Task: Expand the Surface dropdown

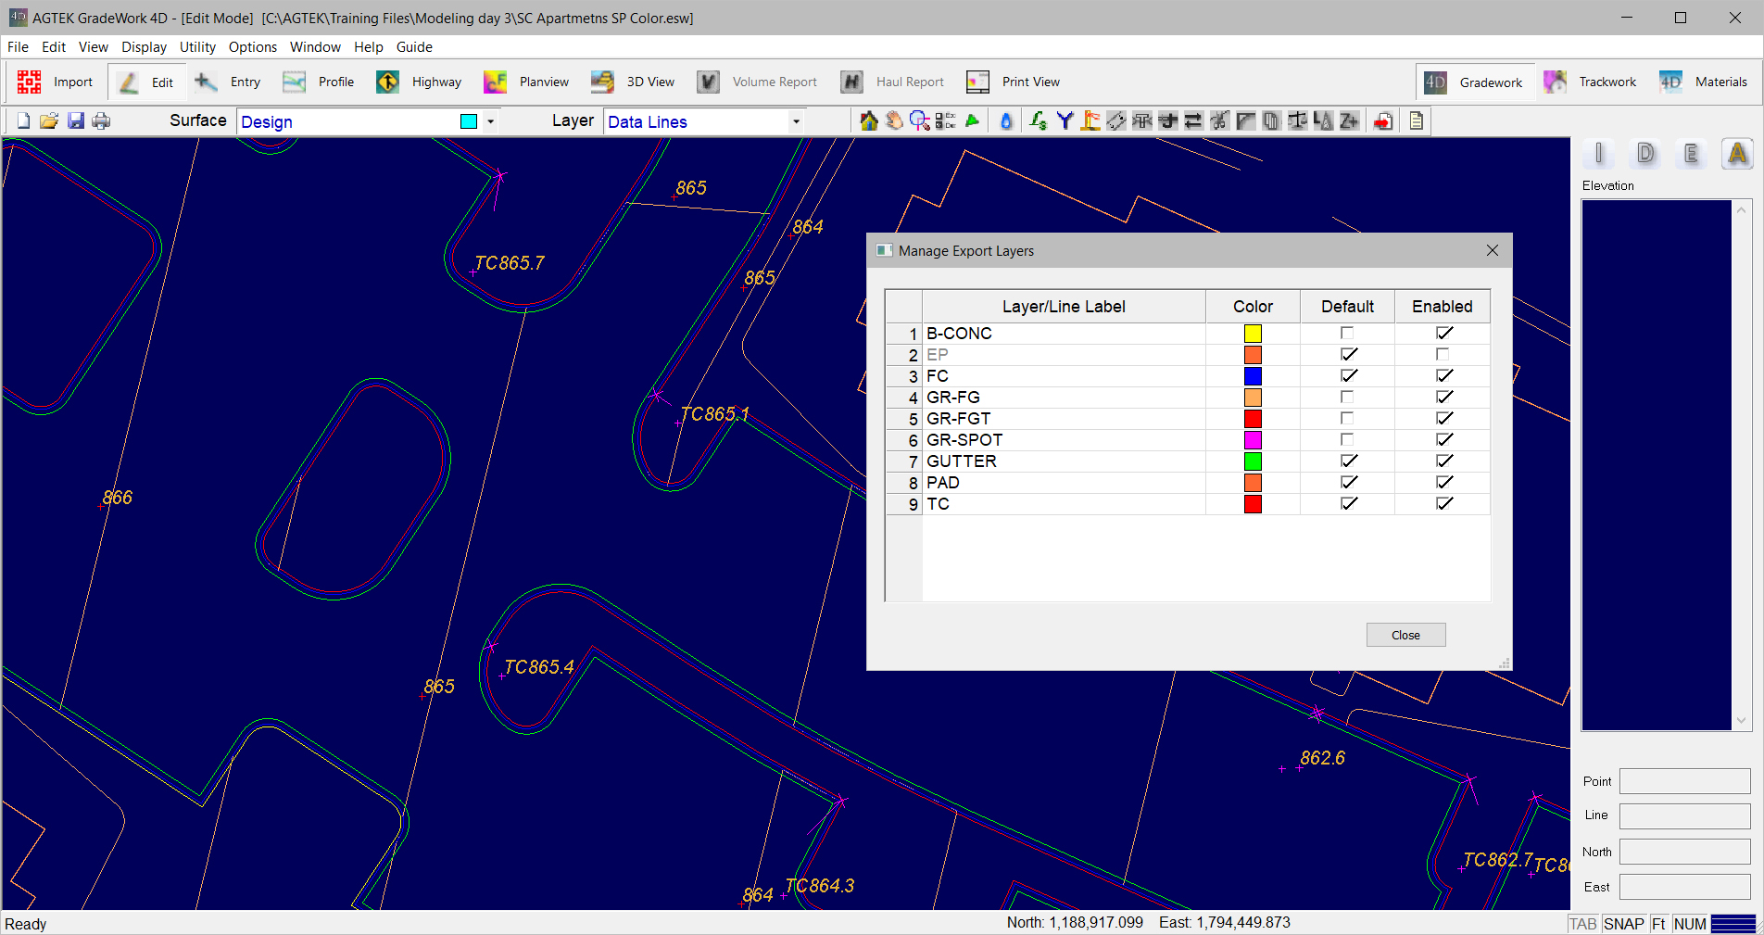Action: point(490,121)
